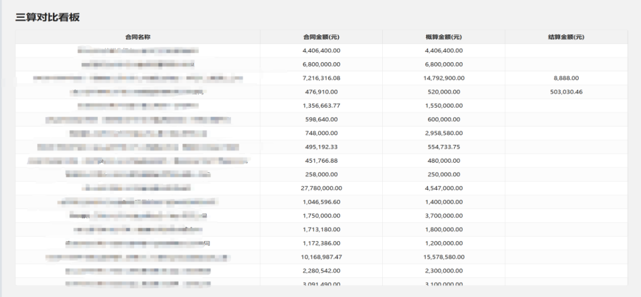
Task: Sort by the 合同金额(元) column header
Action: [x=321, y=37]
